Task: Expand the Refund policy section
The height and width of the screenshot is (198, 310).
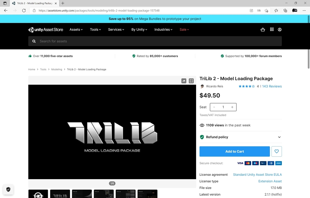Action: click(x=241, y=137)
